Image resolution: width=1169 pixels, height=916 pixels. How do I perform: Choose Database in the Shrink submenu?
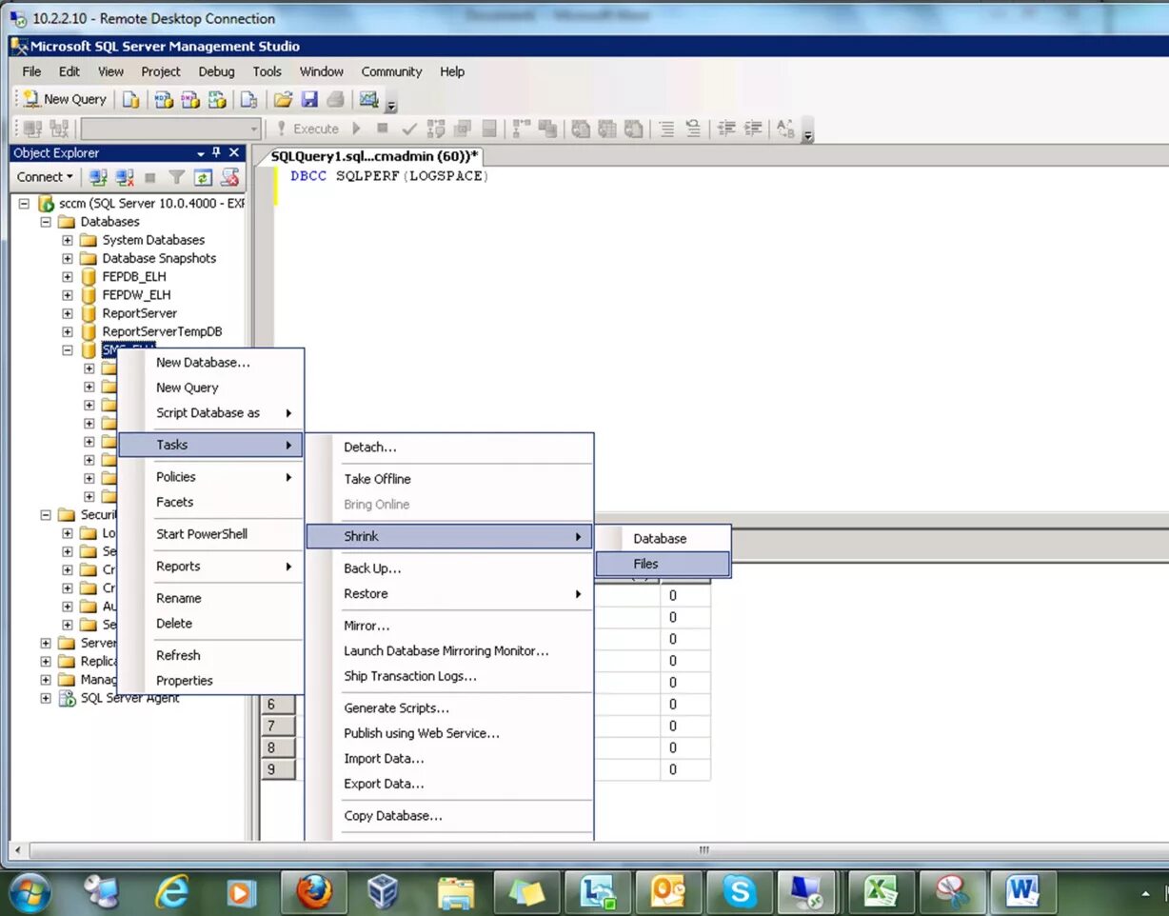point(663,538)
